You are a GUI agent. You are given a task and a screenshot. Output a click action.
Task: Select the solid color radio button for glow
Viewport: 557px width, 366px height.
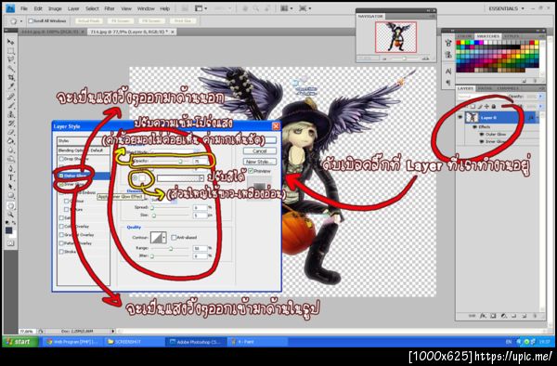[x=135, y=177]
